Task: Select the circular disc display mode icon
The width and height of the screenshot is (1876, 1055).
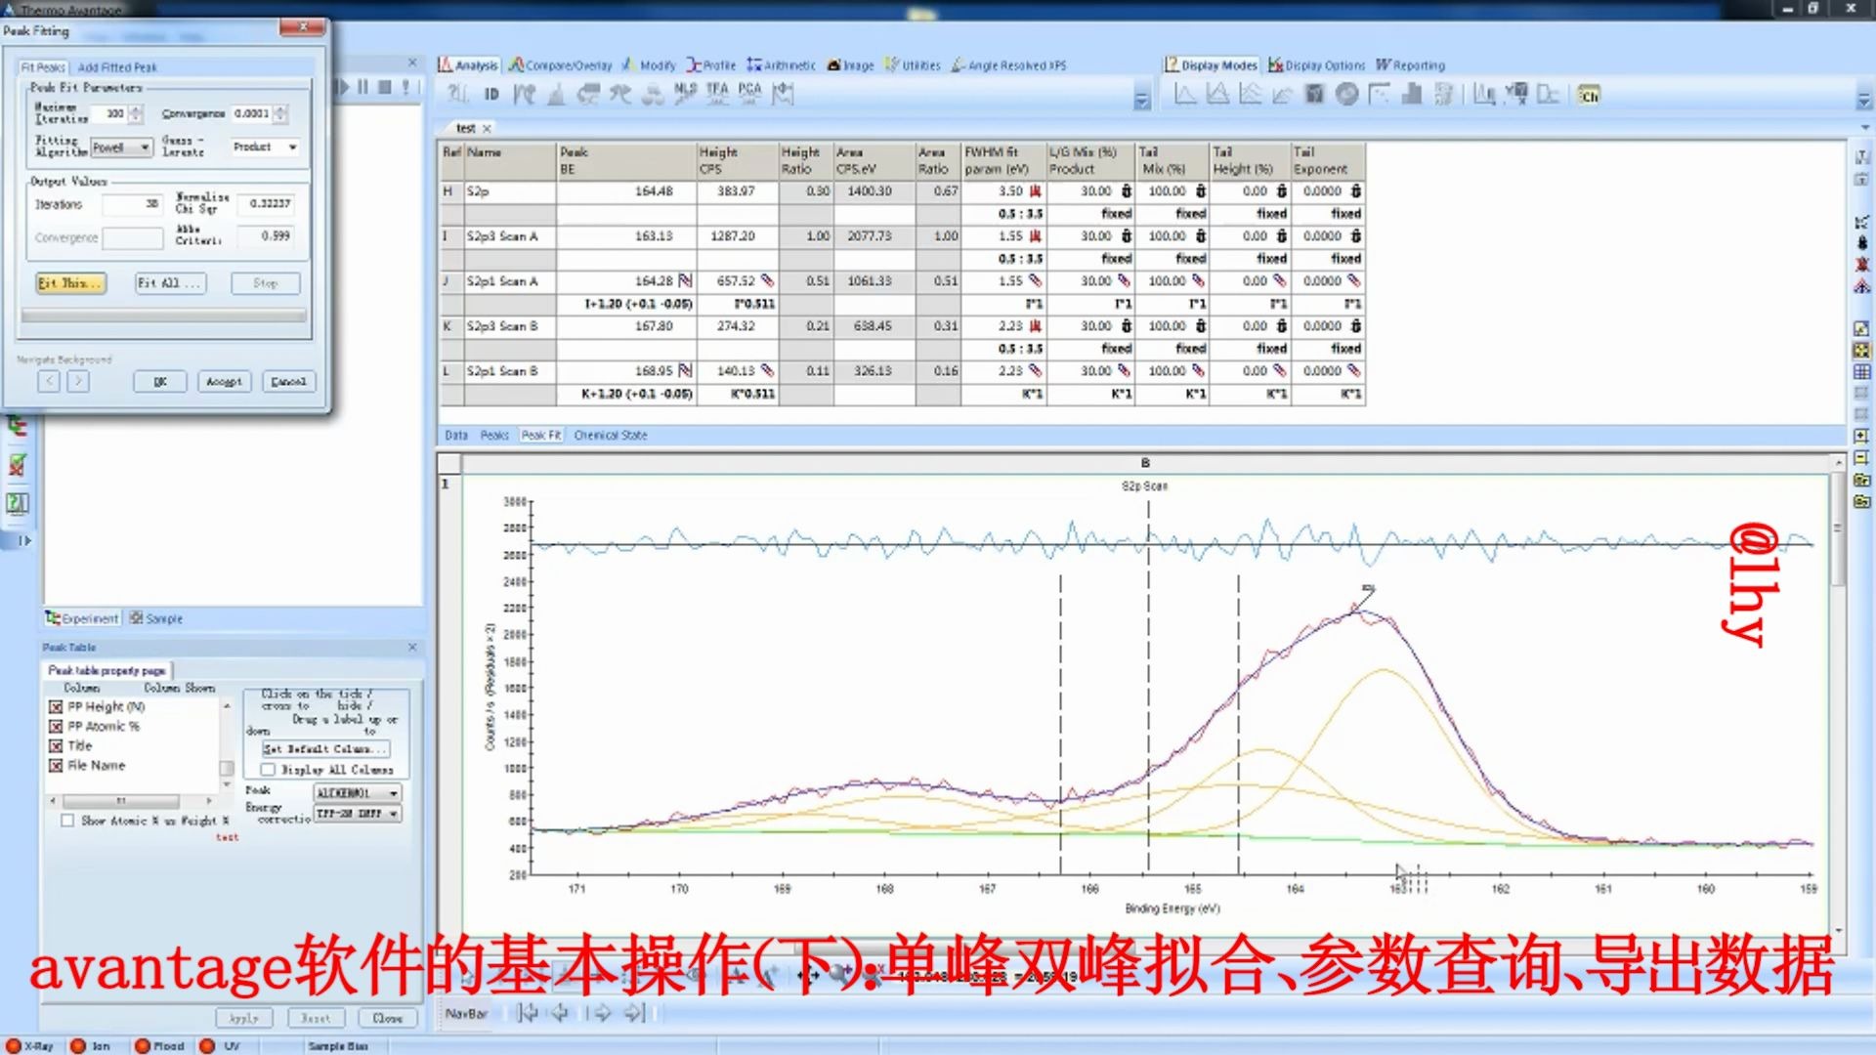Action: pos(1347,95)
